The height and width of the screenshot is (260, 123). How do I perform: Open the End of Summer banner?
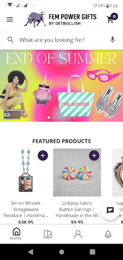coord(62,86)
